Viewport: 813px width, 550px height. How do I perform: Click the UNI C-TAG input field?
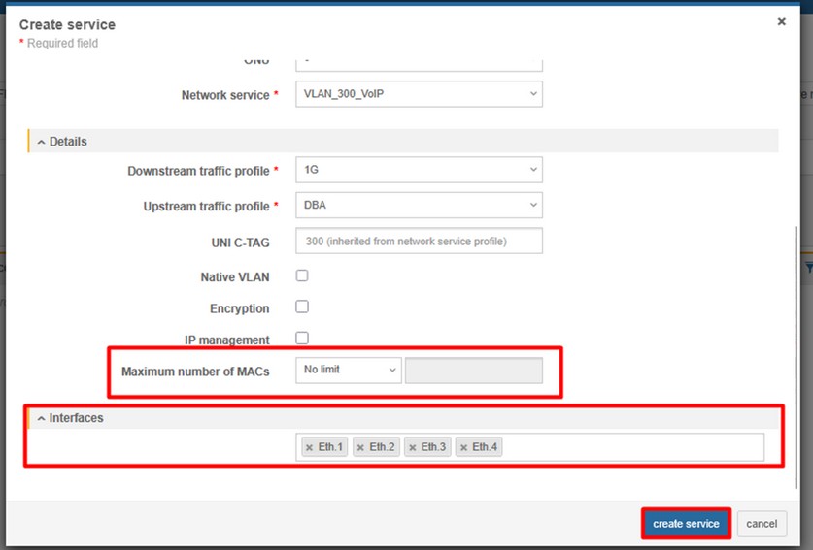(419, 241)
